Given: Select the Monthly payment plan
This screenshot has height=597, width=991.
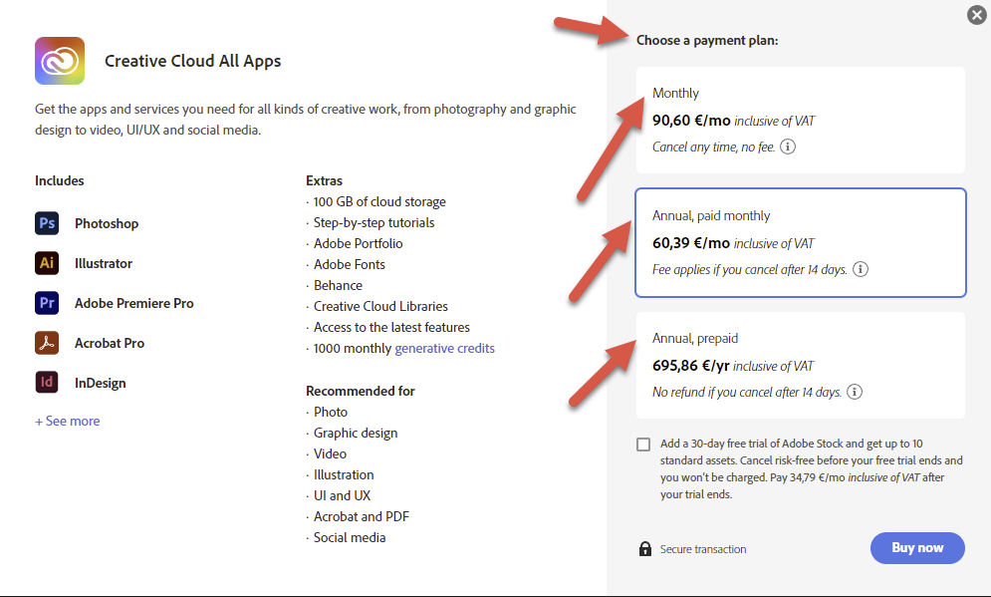Looking at the screenshot, I should click(800, 120).
